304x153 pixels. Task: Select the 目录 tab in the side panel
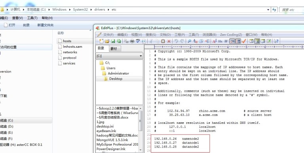101,48
